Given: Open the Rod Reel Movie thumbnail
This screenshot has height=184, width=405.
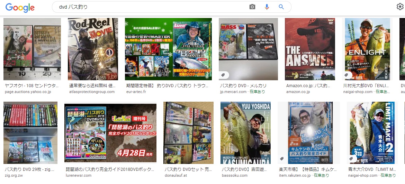Looking at the screenshot, I should [93, 49].
